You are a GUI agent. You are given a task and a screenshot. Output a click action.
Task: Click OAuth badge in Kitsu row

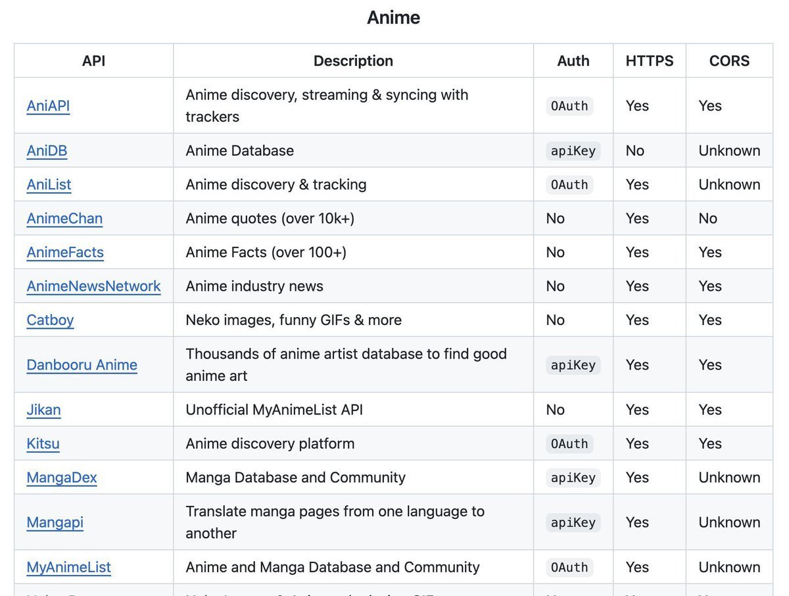569,444
